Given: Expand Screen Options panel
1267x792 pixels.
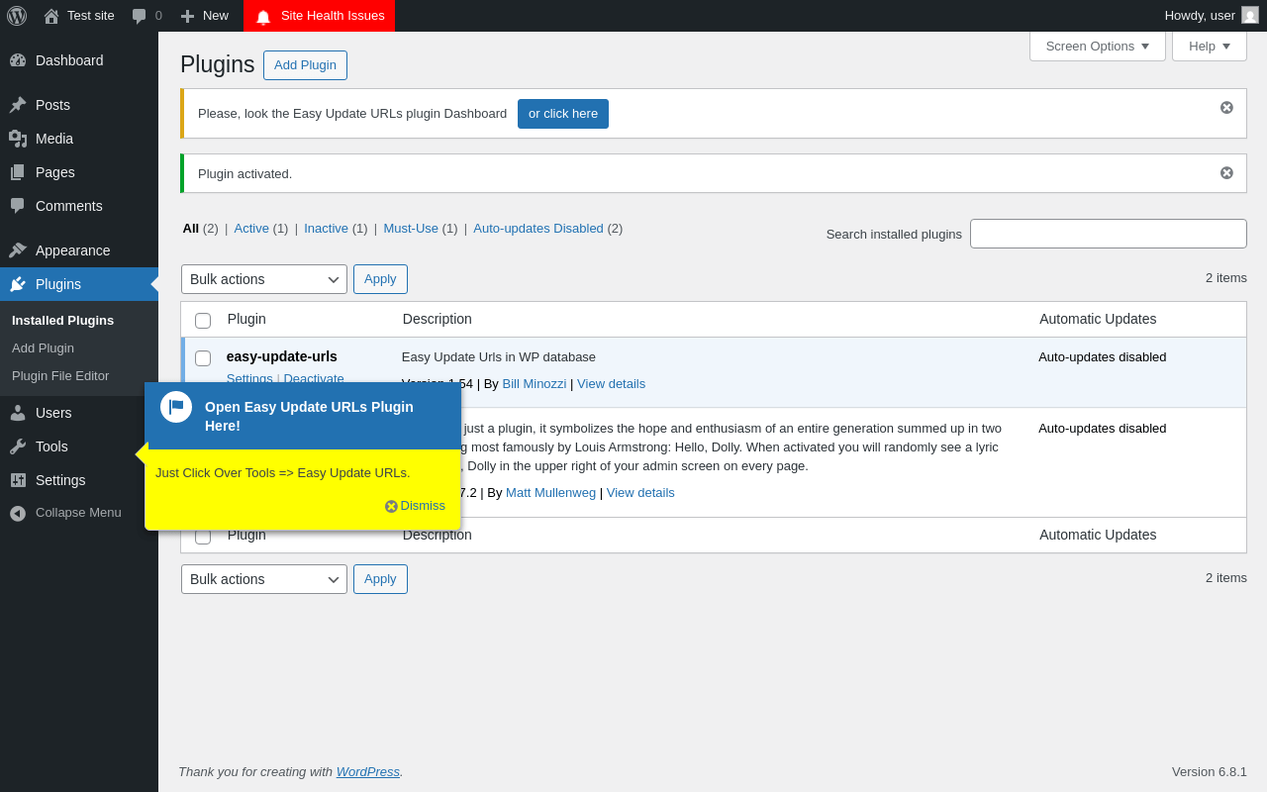Looking at the screenshot, I should point(1098,46).
